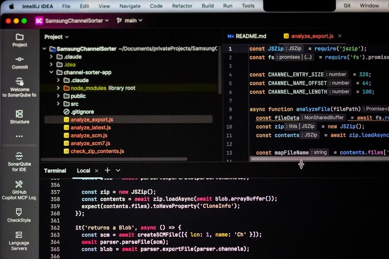Open the Structure panel
Viewport: 389px width, 259px height.
20,117
